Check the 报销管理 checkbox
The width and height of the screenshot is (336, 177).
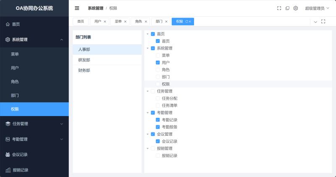click(x=153, y=148)
